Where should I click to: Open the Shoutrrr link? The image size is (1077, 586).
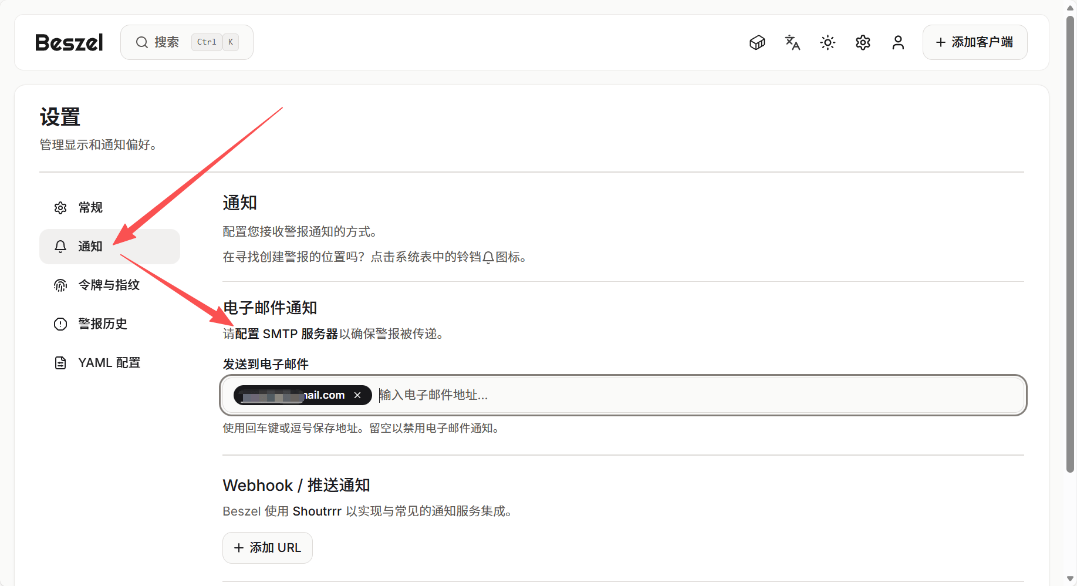point(317,511)
